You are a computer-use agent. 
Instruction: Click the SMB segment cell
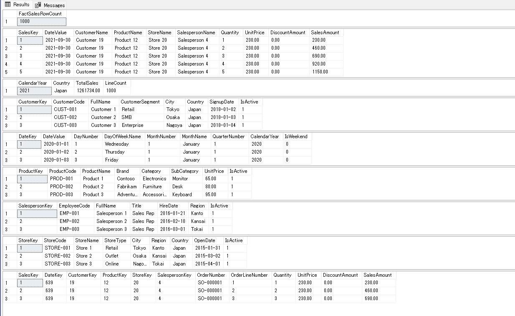(x=141, y=117)
